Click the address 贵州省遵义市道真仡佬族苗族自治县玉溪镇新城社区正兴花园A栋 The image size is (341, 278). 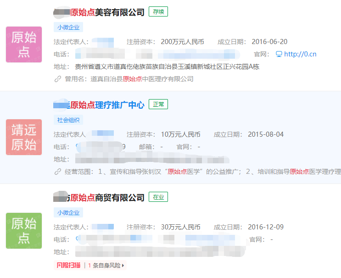167,67
